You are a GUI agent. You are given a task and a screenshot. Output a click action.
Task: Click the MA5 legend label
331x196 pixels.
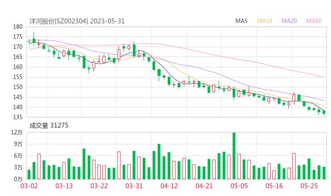click(x=241, y=21)
